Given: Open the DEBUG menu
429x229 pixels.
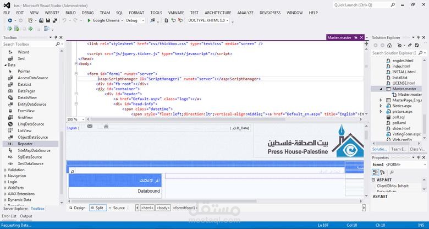Looking at the screenshot, I should (87, 13).
